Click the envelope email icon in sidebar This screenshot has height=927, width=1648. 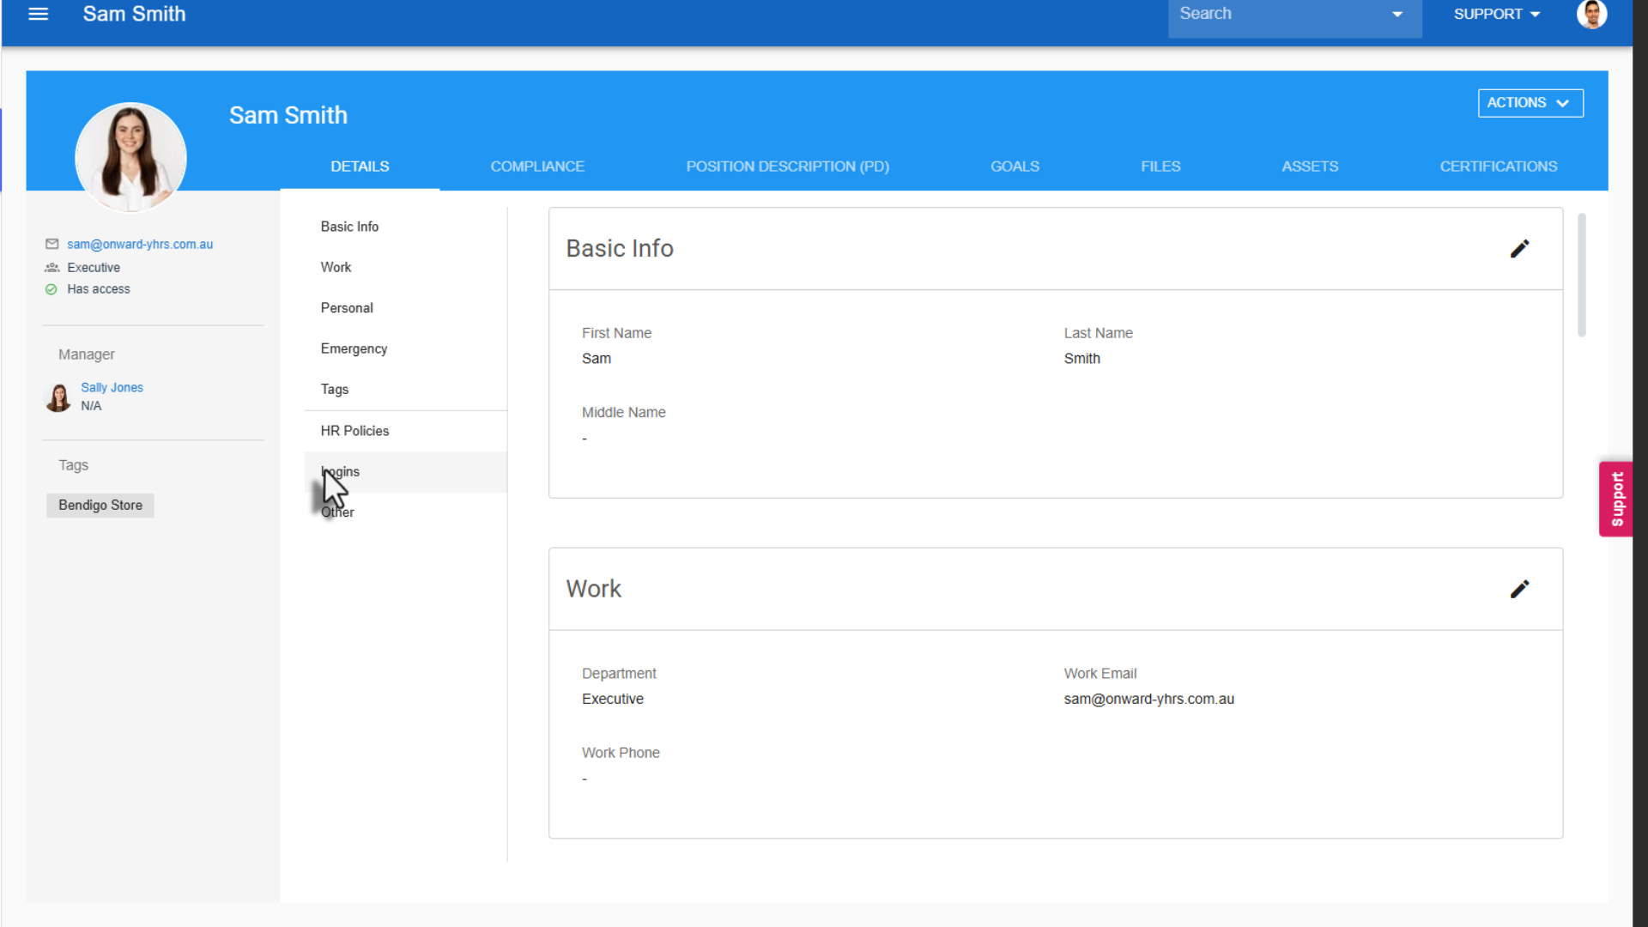pyautogui.click(x=51, y=245)
